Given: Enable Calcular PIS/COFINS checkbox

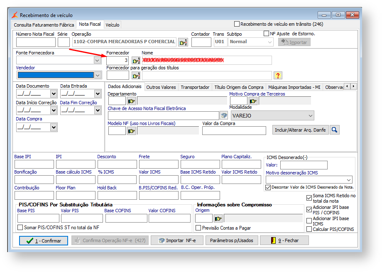Looking at the screenshot, I should pyautogui.click(x=309, y=229).
